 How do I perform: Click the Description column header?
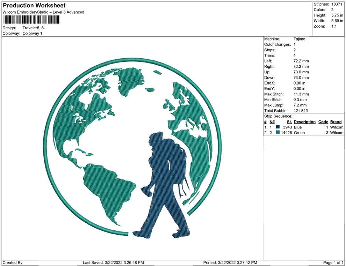(304, 122)
